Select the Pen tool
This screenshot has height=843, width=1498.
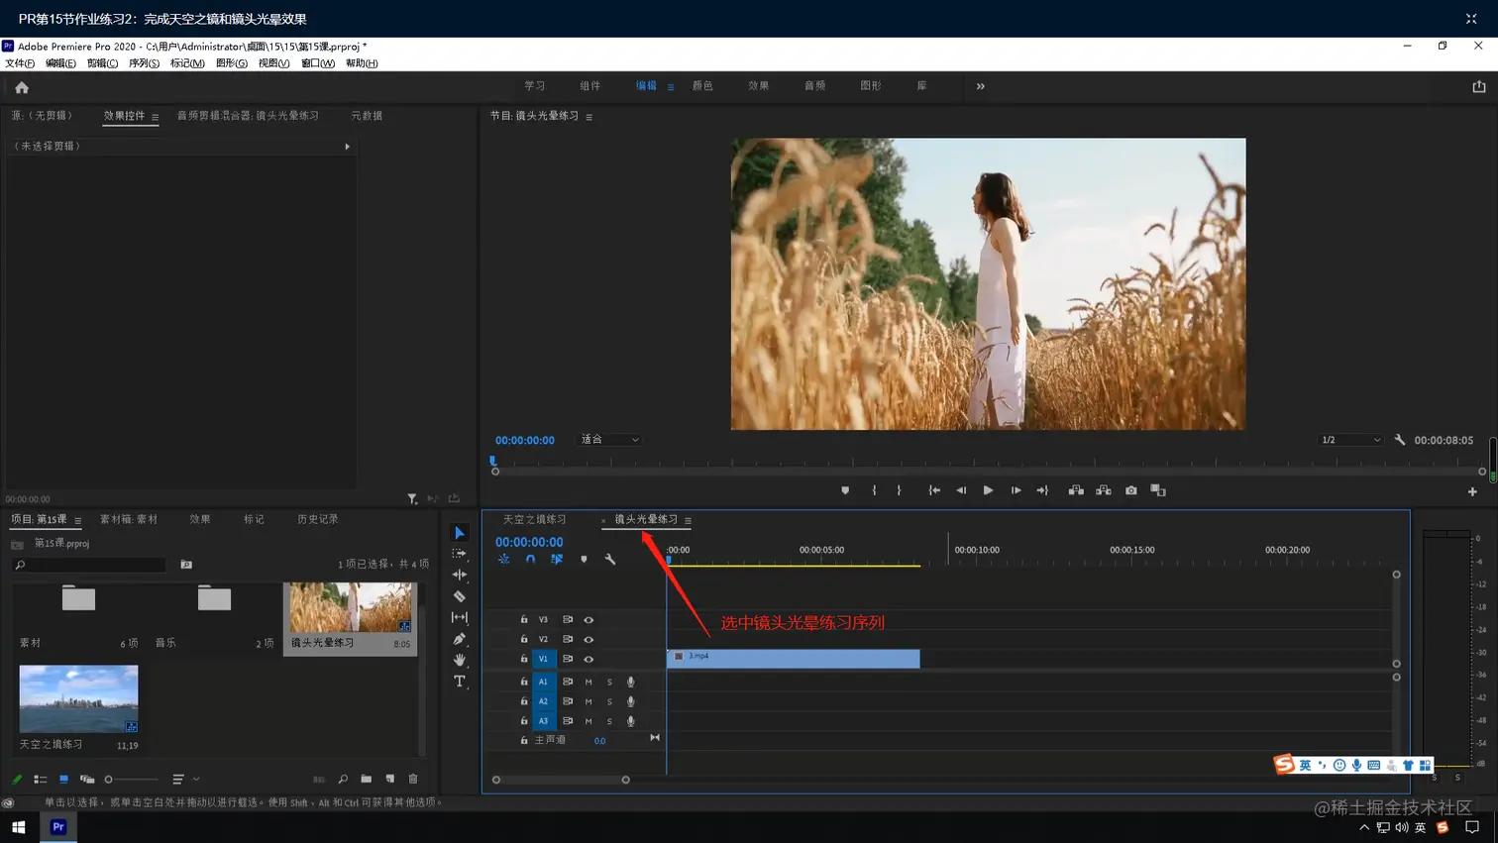coord(460,639)
